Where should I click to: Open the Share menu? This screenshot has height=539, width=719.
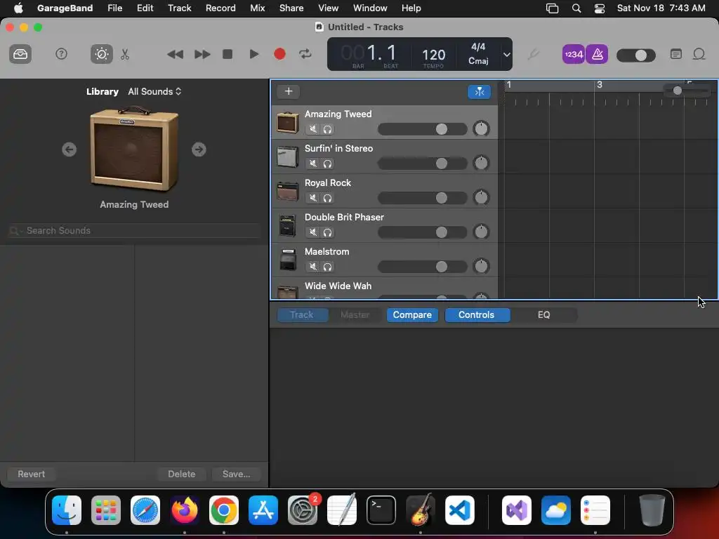[x=291, y=8]
